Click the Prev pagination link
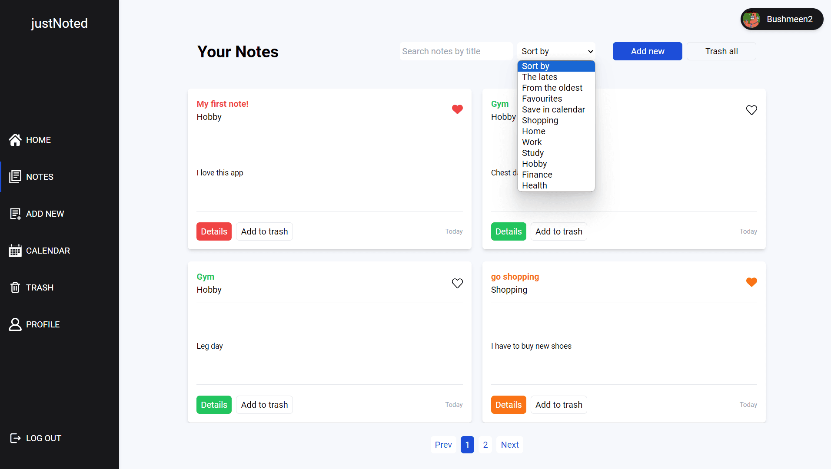Image resolution: width=831 pixels, height=469 pixels. point(443,445)
